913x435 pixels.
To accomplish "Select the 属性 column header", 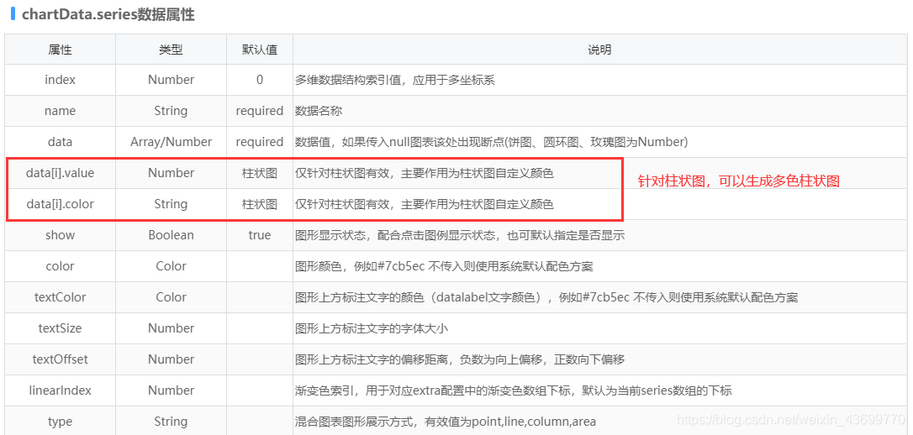I will pos(60,50).
